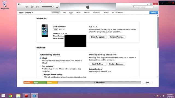This screenshot has height=98, width=175.
Task: Click the 16GB capacity badge
Action: click(55, 29)
